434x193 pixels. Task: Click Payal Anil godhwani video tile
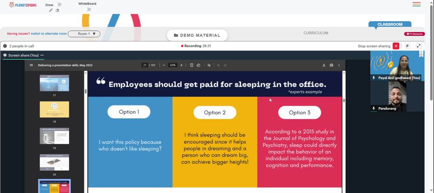(397, 66)
